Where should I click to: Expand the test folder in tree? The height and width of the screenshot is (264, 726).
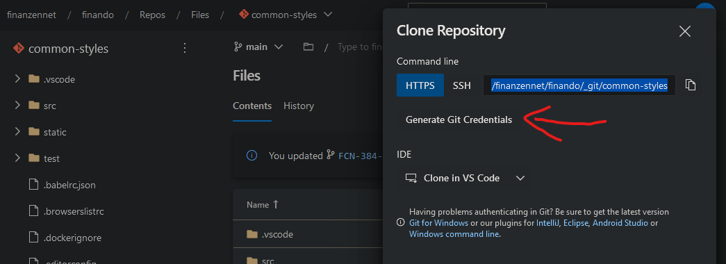click(x=17, y=158)
